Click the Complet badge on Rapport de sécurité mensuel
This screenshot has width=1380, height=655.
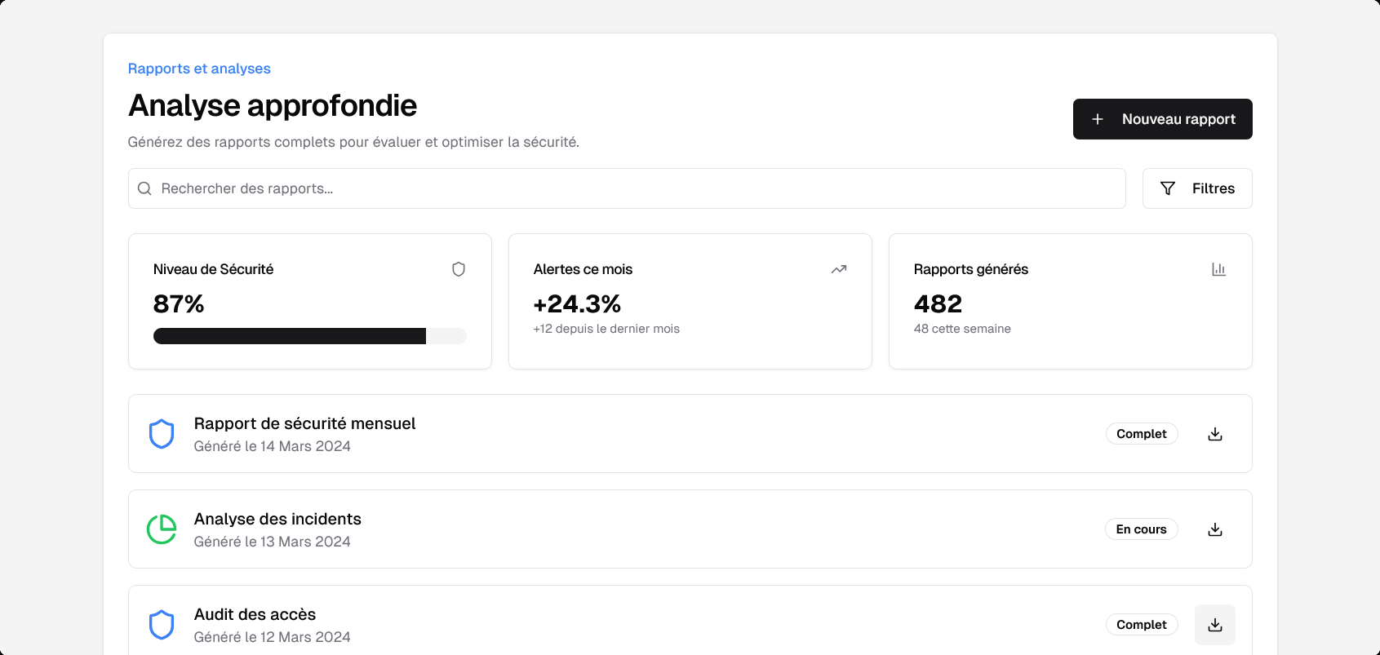(x=1142, y=434)
